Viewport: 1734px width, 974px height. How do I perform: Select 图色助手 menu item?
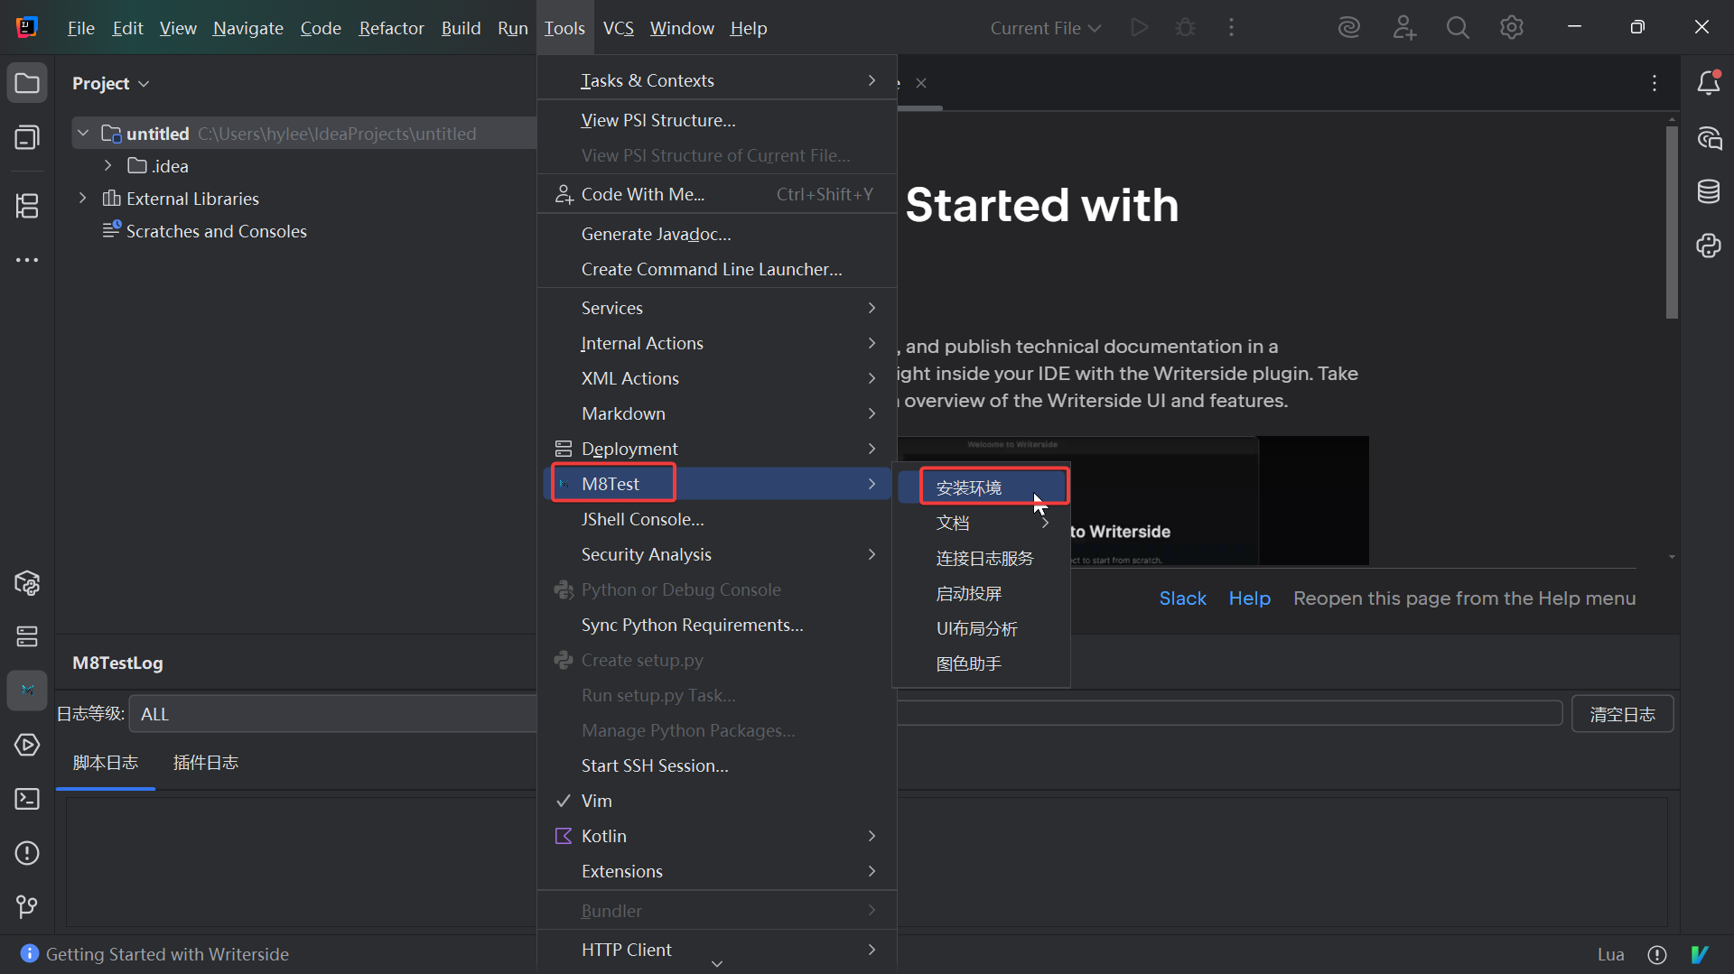(982, 663)
